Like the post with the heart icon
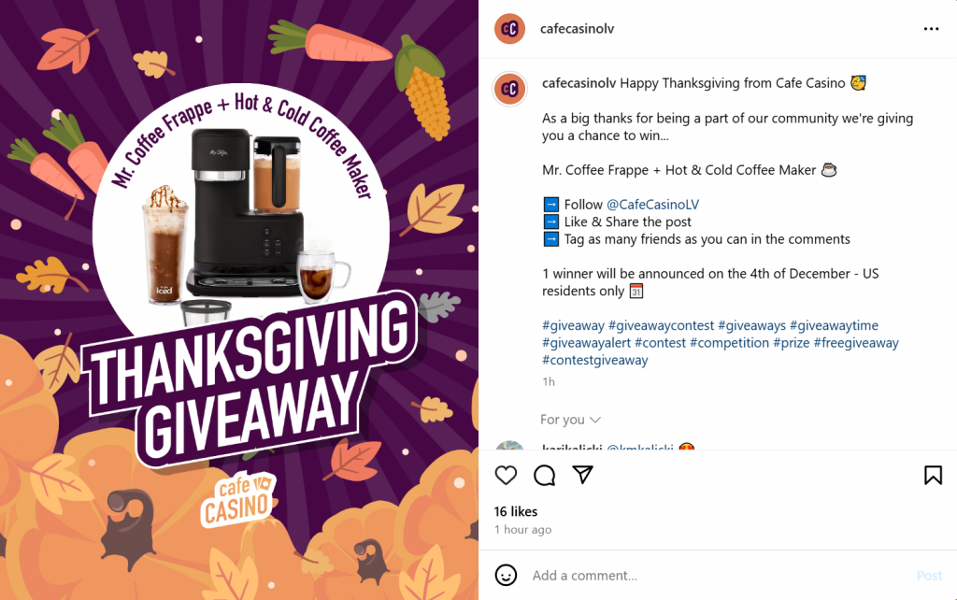The width and height of the screenshot is (957, 600). [x=506, y=475]
